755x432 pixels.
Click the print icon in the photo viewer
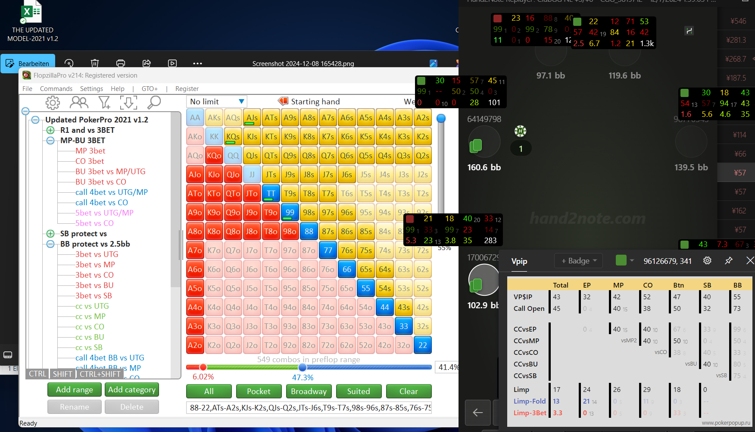click(121, 63)
